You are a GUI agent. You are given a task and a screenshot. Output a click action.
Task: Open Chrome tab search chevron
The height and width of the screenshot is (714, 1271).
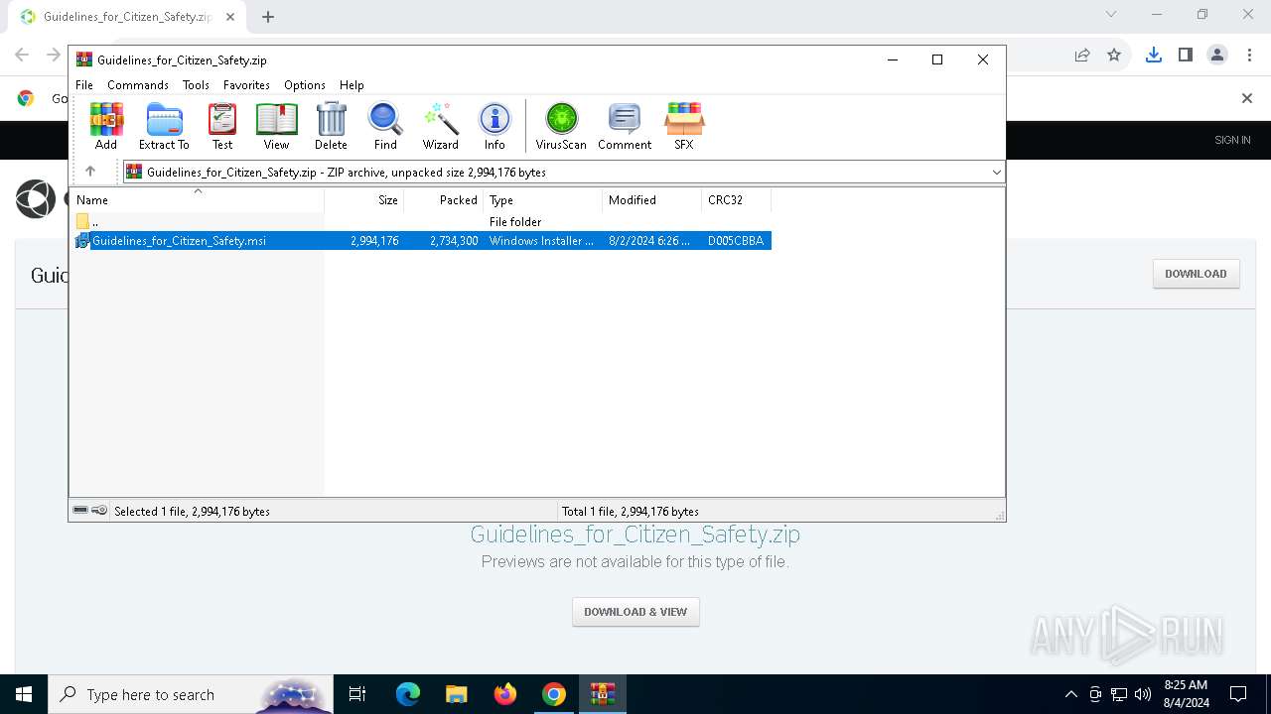tap(1111, 14)
